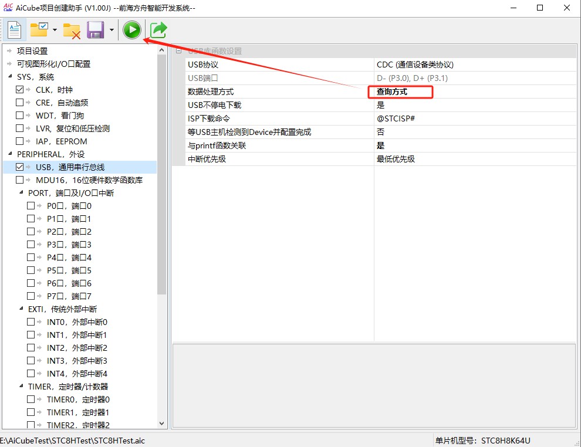Click the 查询方式 data handling value

click(x=392, y=92)
